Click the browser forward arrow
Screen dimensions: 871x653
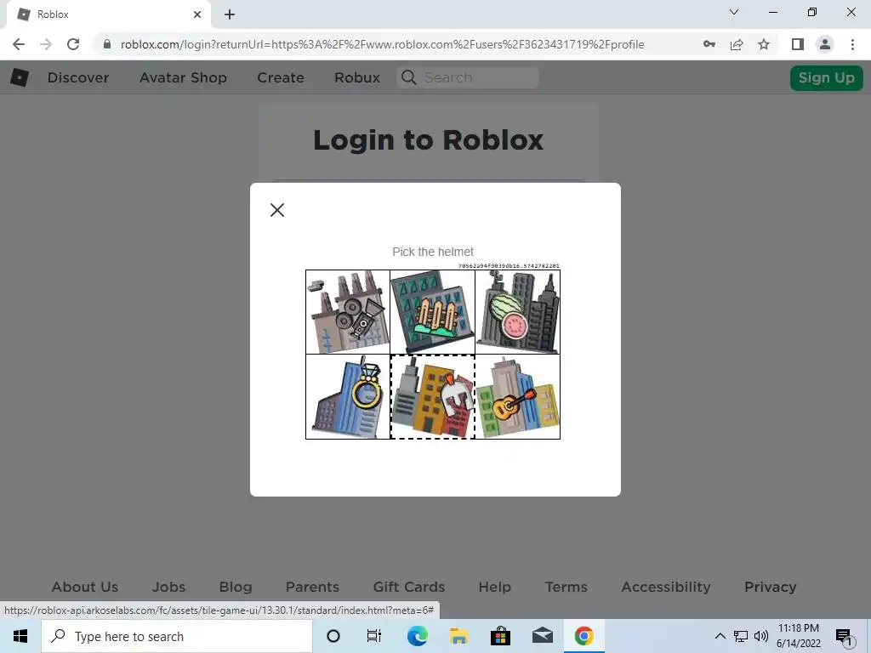click(46, 44)
